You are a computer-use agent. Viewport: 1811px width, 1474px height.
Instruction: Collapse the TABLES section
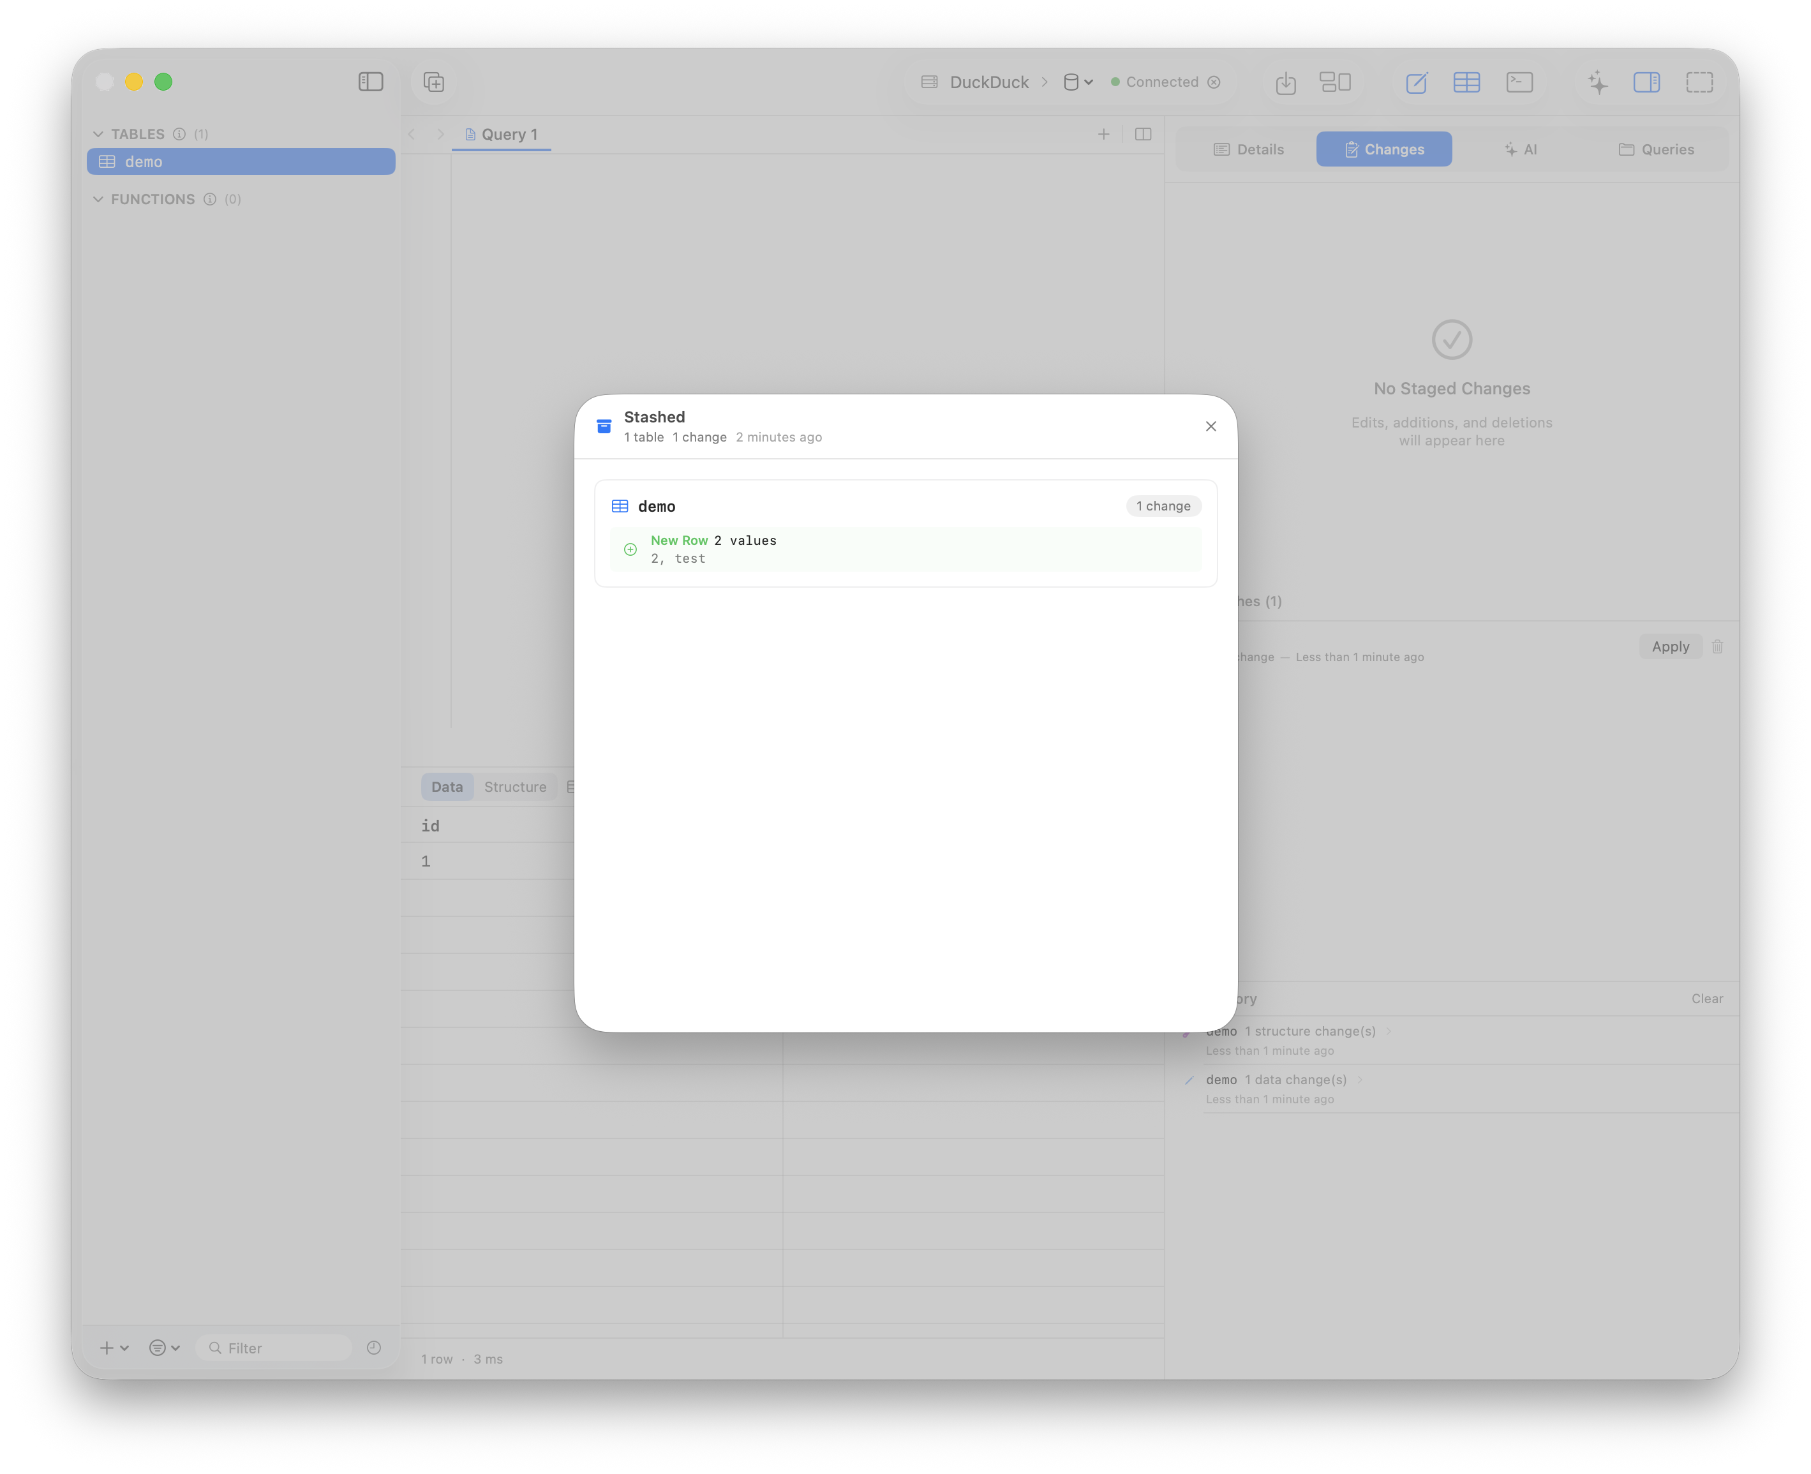pyautogui.click(x=98, y=134)
